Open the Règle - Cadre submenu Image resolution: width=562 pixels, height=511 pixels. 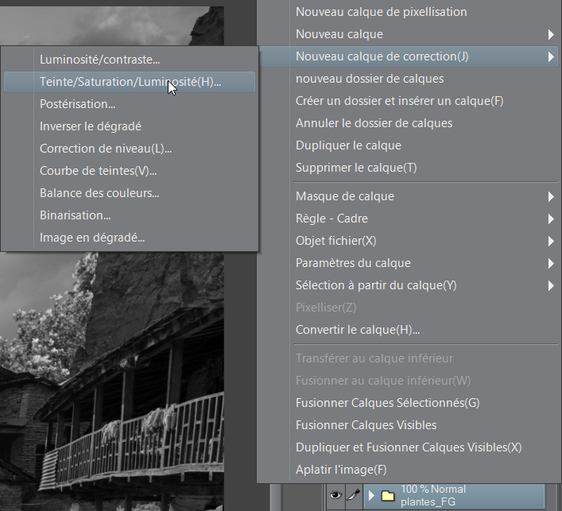(x=331, y=219)
